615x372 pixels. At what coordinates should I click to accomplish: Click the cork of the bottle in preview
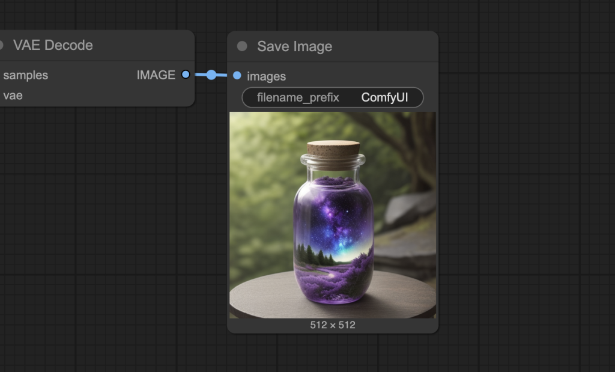point(333,148)
